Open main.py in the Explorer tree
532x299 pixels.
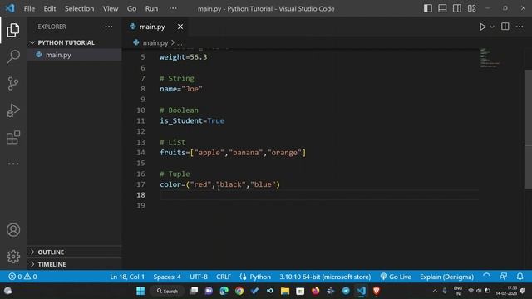click(74, 55)
